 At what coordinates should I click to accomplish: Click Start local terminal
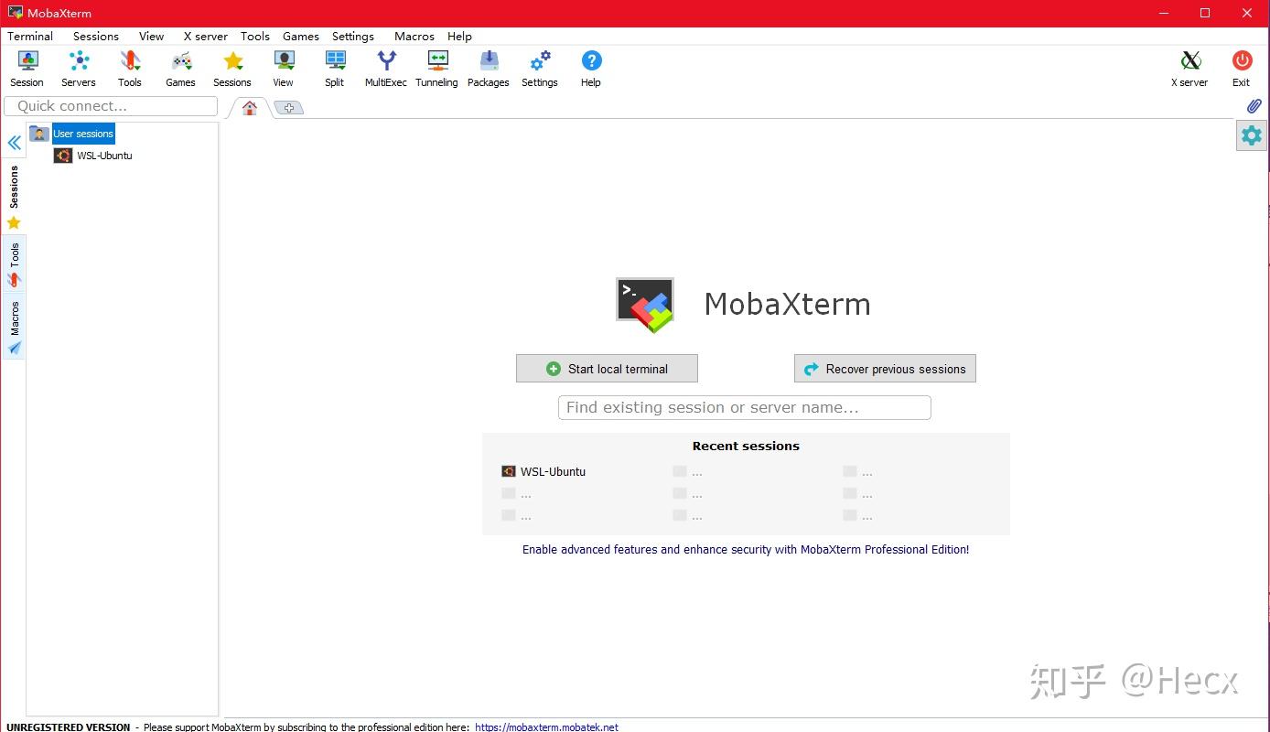pos(607,368)
